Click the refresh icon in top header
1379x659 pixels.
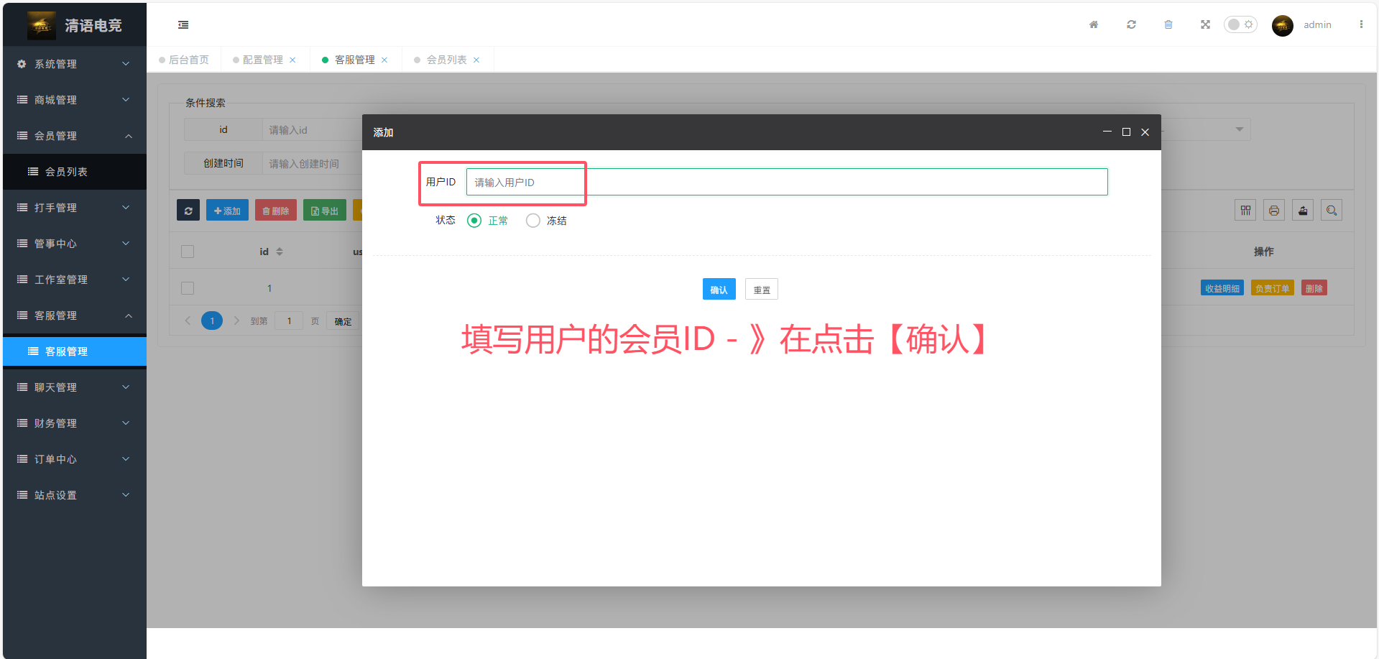click(x=1131, y=24)
